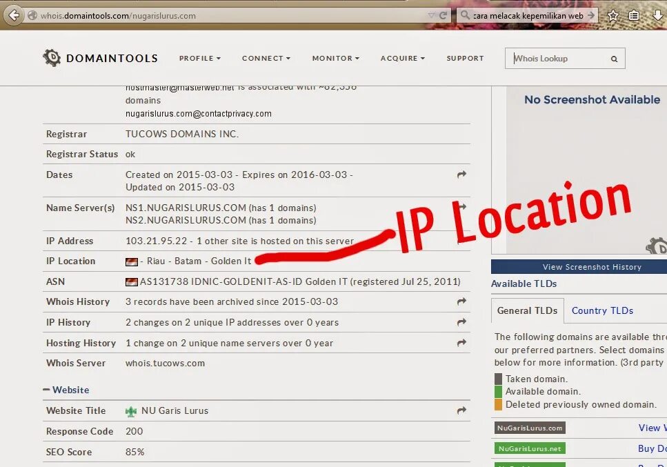Image resolution: width=667 pixels, height=467 pixels.
Task: Click the Taken domain gray swatch
Action: click(498, 379)
